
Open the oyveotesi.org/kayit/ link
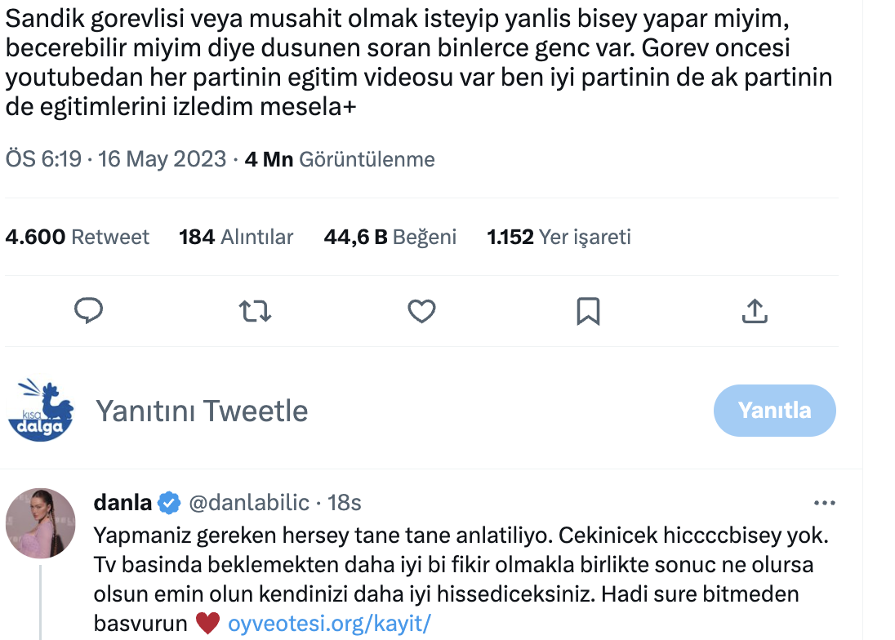tap(328, 624)
